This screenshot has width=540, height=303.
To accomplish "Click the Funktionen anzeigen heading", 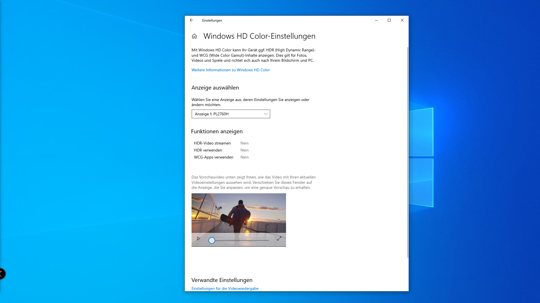I will (217, 131).
